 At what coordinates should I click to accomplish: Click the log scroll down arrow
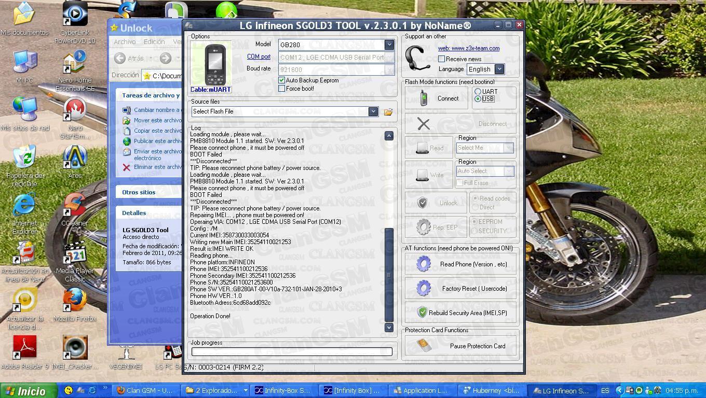(389, 328)
